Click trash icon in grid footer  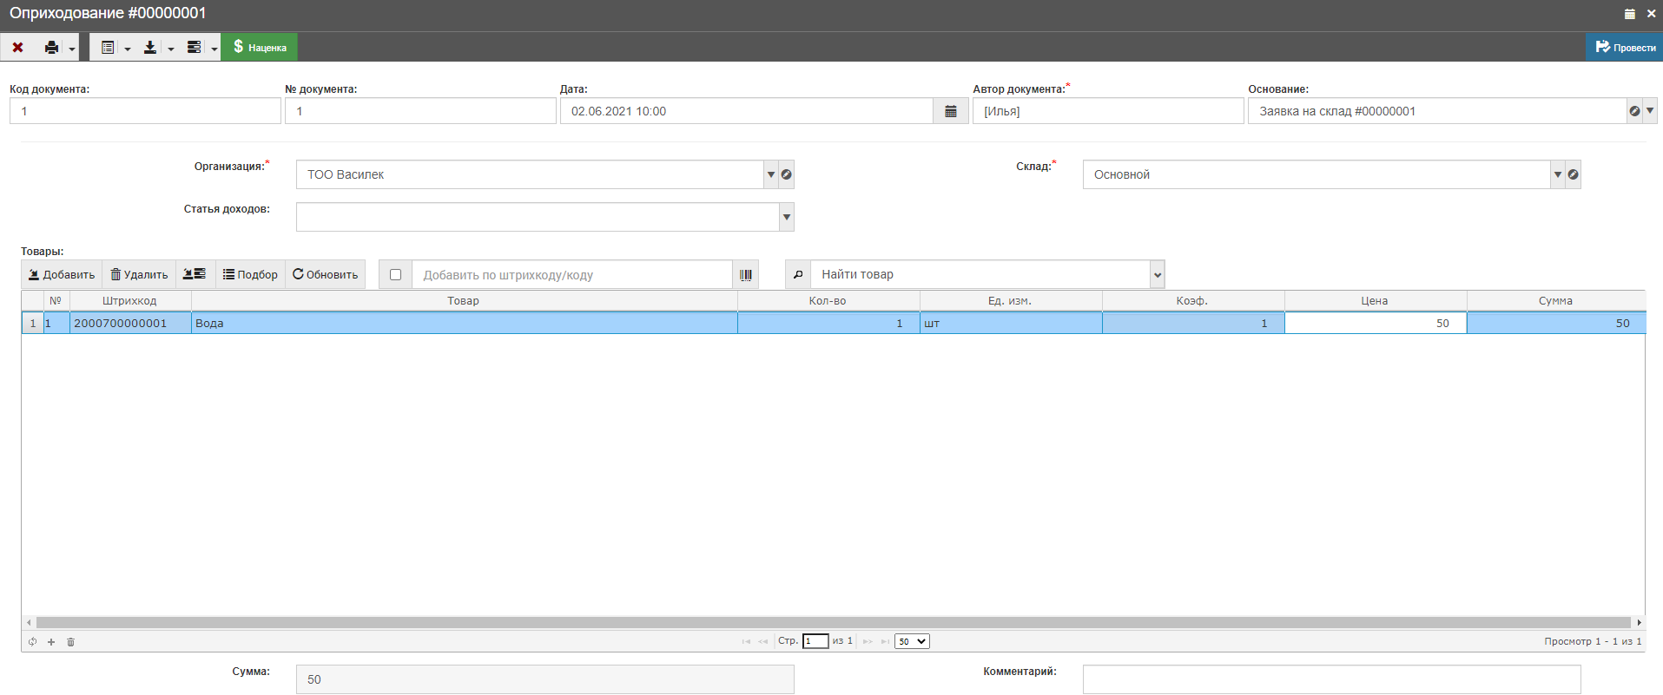pyautogui.click(x=71, y=642)
